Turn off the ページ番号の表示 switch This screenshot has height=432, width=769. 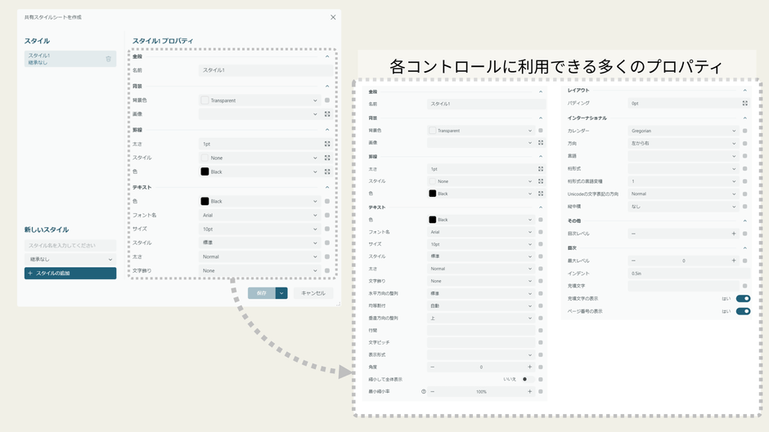(x=743, y=311)
